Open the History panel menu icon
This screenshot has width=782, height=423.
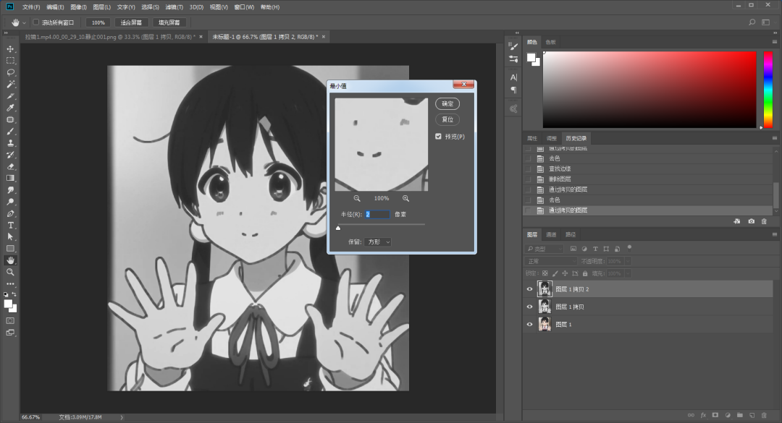[x=775, y=139]
